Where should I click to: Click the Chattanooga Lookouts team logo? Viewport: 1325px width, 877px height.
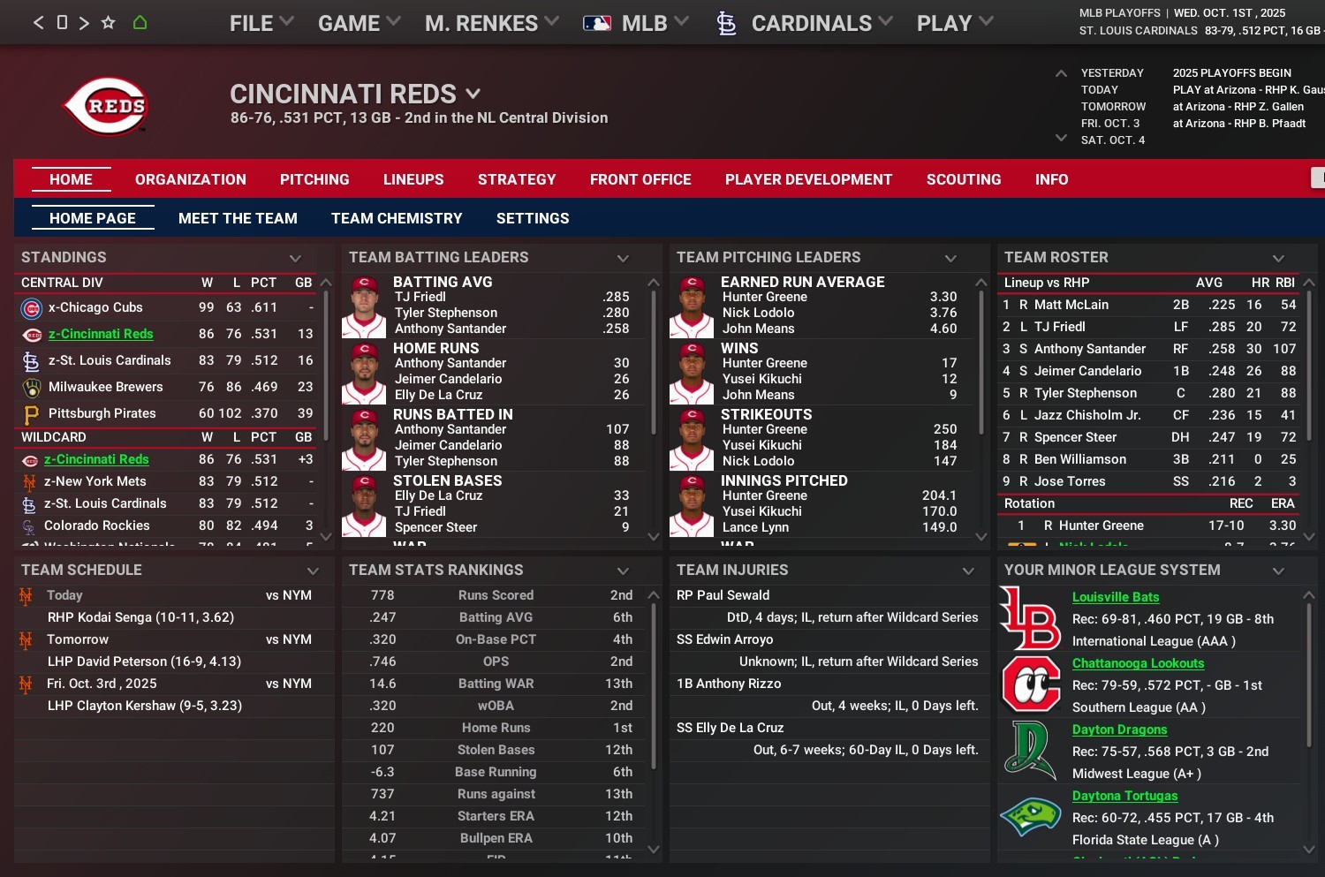point(1030,684)
